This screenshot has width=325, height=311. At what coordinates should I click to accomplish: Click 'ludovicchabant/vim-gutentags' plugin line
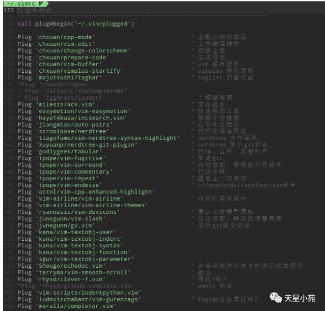point(79,299)
